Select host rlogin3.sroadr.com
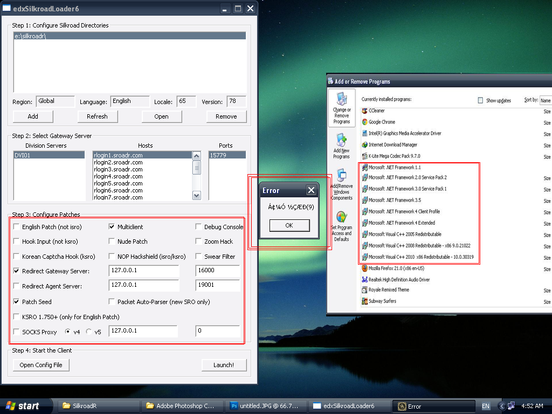This screenshot has width=552, height=414. [142, 169]
